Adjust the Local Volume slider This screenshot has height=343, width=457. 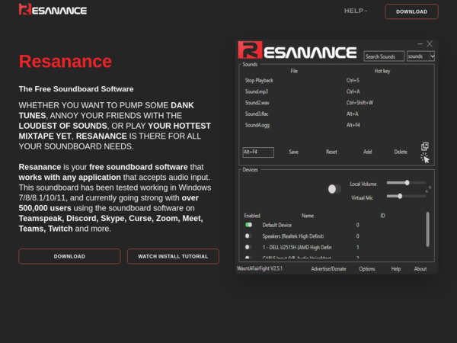click(x=407, y=183)
